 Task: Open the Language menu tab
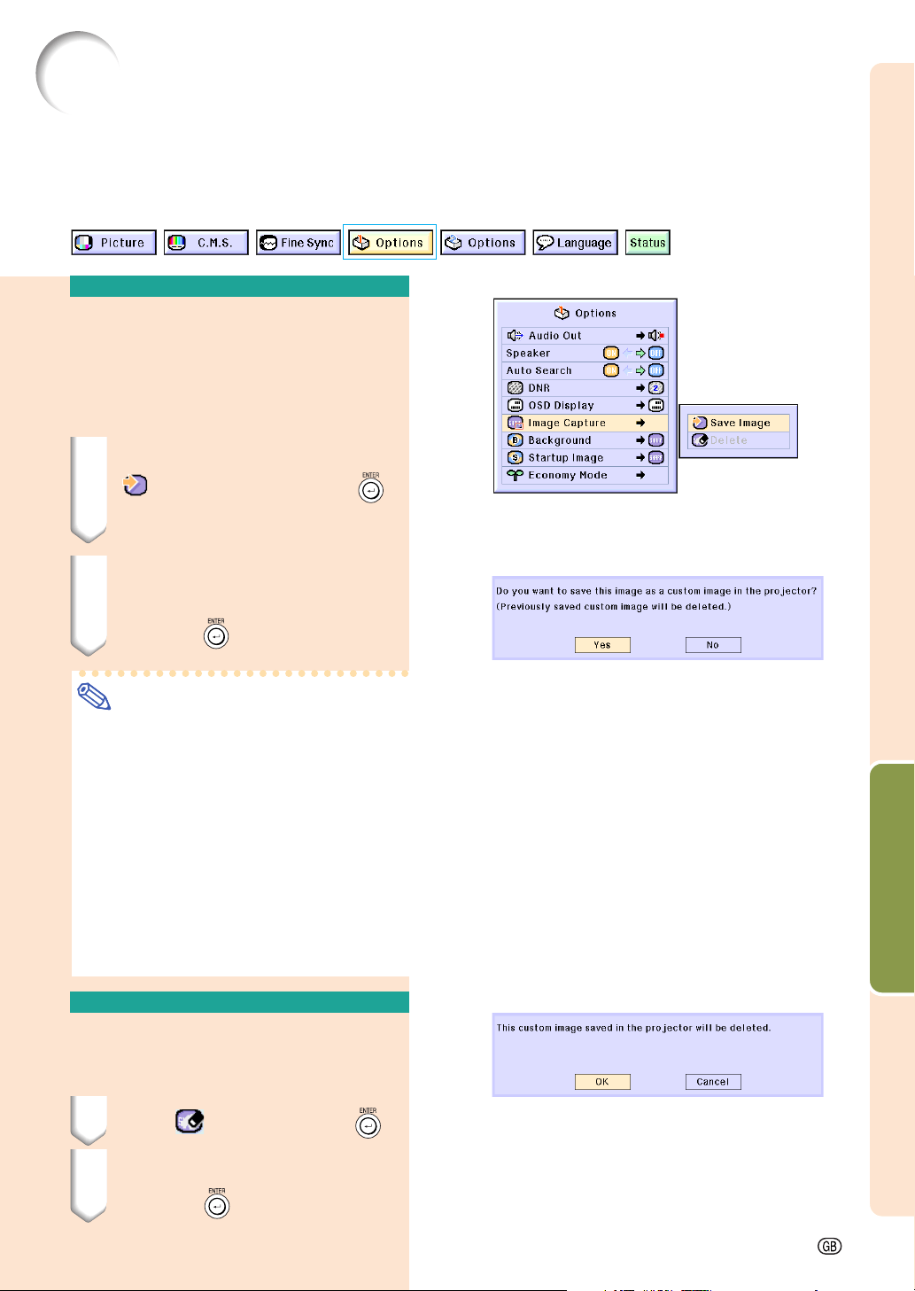click(575, 243)
